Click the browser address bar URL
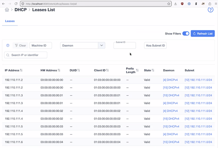The height and width of the screenshot is (148, 218). tap(51, 4)
